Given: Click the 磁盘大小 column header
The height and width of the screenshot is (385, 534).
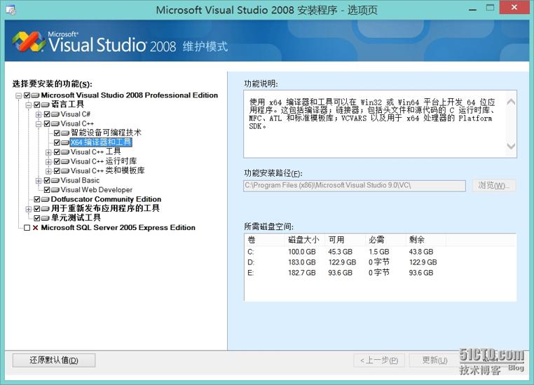Looking at the screenshot, I should pos(304,240).
